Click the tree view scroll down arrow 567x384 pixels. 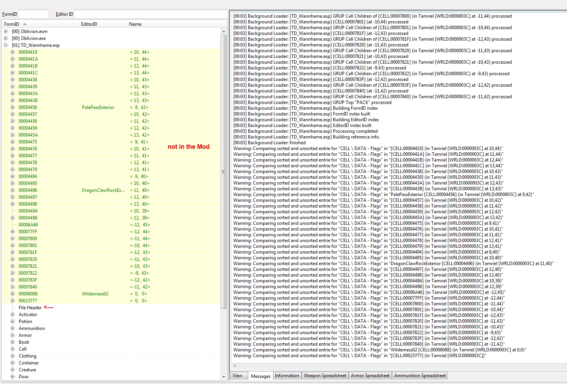pos(224,377)
